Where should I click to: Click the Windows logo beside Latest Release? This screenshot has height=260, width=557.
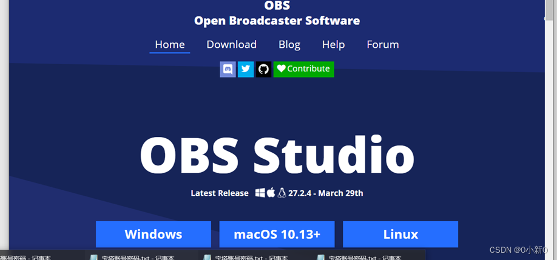click(260, 193)
